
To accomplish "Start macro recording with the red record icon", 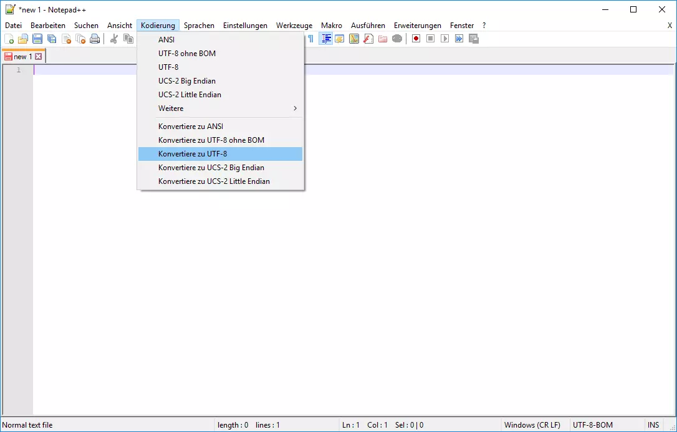I will [416, 39].
